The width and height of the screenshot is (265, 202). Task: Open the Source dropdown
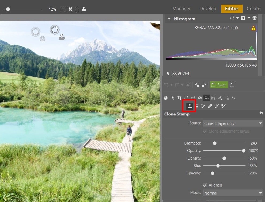233,123
